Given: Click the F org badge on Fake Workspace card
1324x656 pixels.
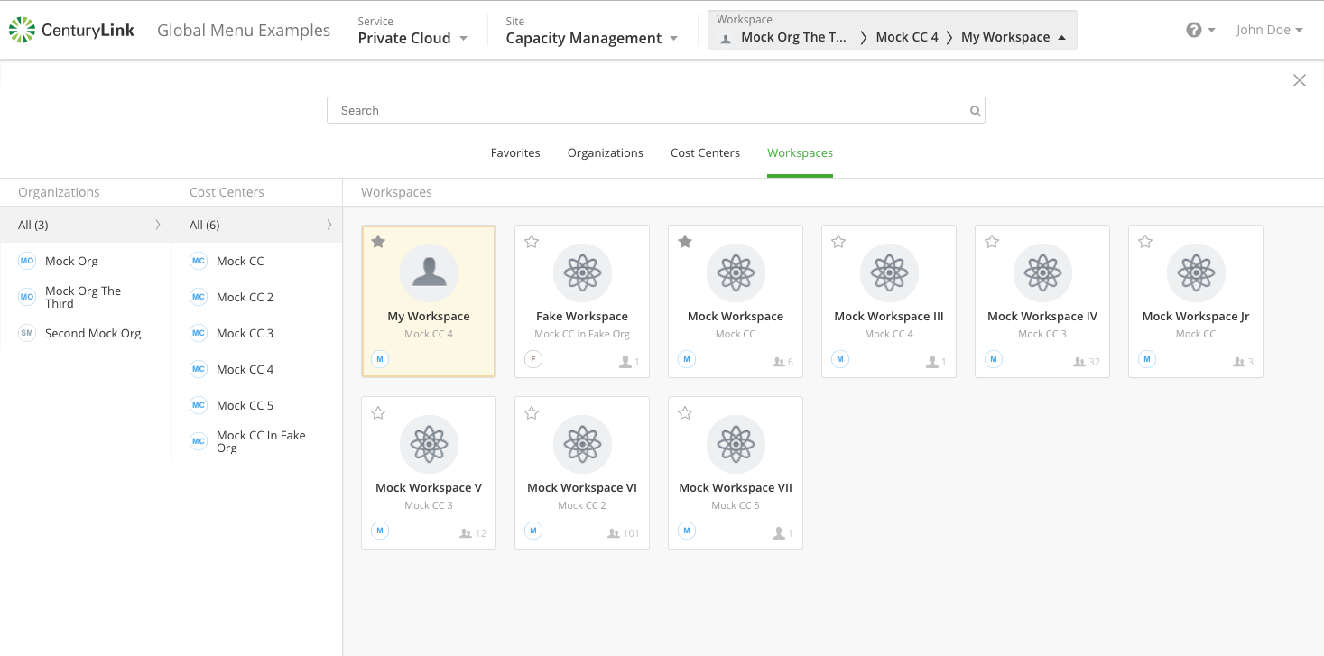Looking at the screenshot, I should 533,359.
